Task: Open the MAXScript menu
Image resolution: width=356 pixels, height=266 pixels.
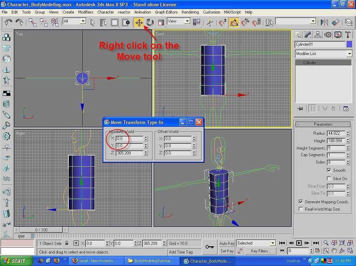Action: 232,12
